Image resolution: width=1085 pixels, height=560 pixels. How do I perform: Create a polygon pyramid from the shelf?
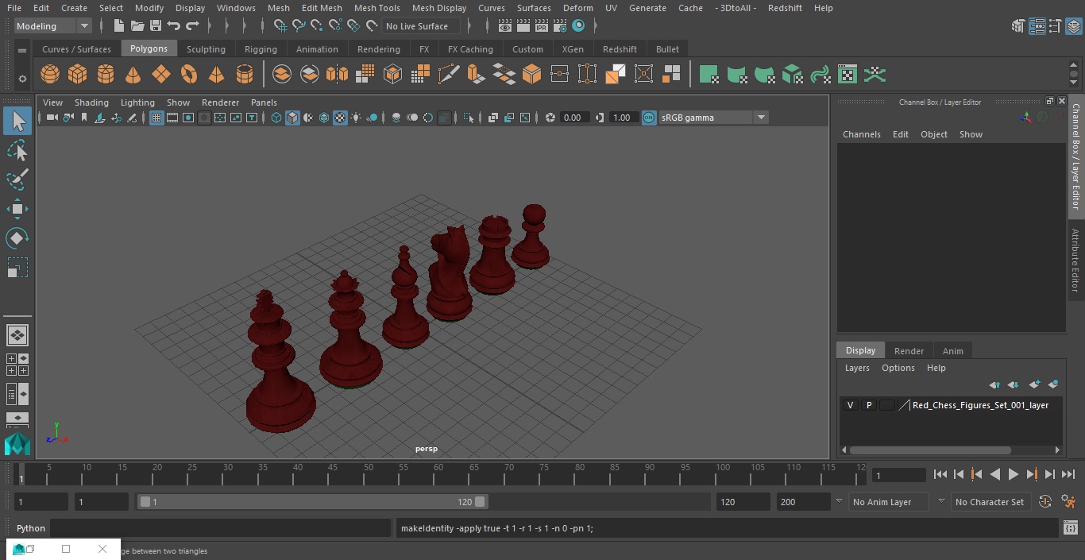pyautogui.click(x=216, y=75)
